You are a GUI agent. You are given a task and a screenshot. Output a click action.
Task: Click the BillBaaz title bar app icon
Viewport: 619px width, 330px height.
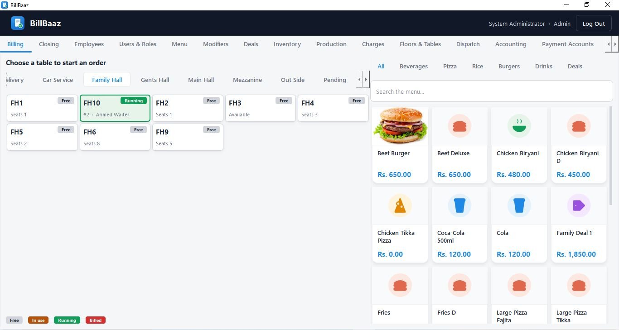(5, 5)
